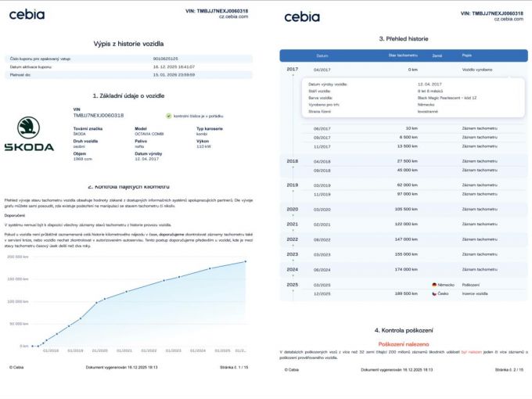Expand the 2018 year timeline entry
The width and height of the screenshot is (532, 399).
click(x=293, y=161)
